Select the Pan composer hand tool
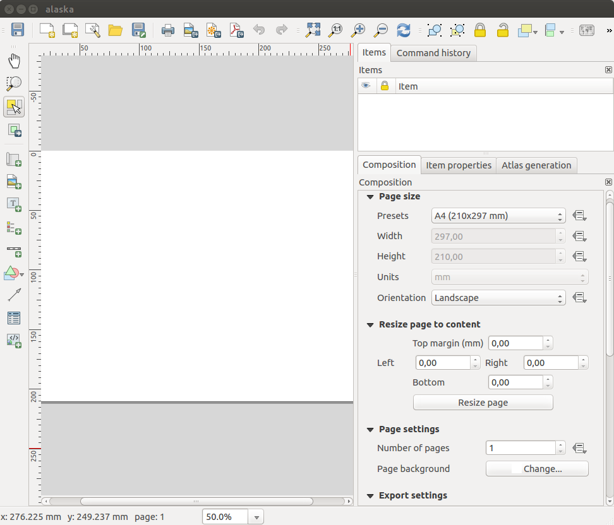Screen dimensions: 614x525 [14, 61]
